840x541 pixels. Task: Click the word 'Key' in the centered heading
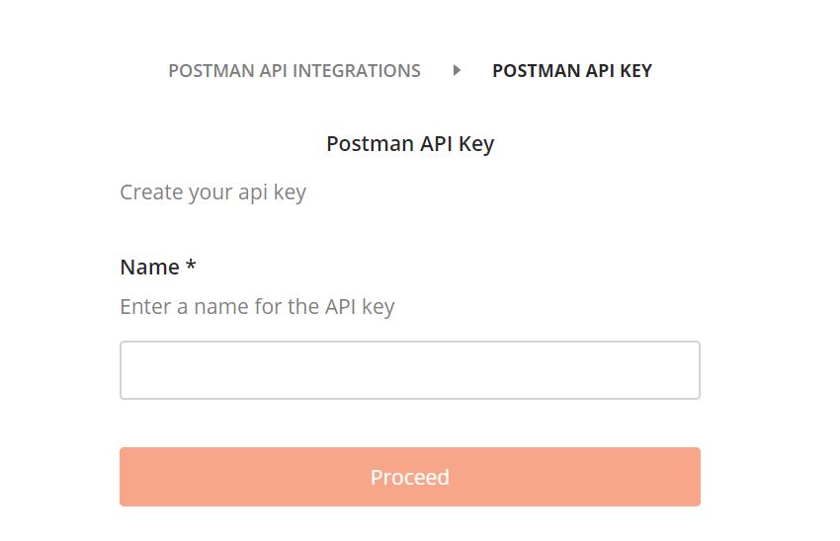475,144
